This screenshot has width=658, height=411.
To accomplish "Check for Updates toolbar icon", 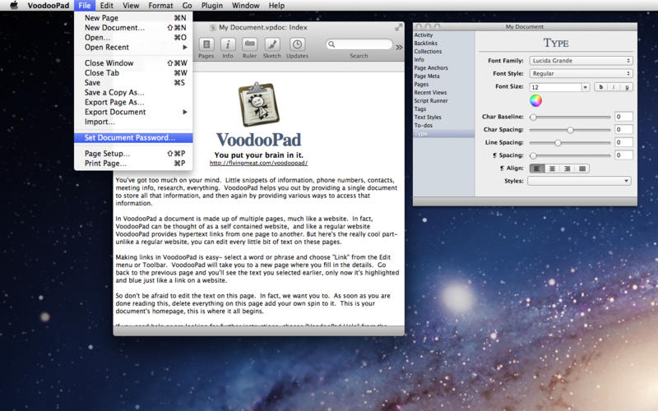I will click(297, 44).
